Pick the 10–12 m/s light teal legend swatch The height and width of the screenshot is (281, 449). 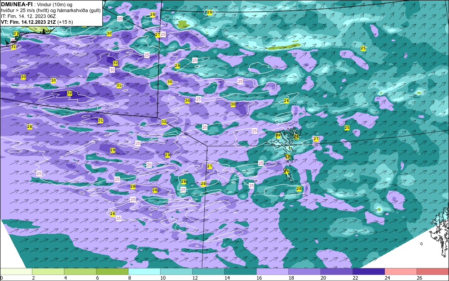(x=176, y=272)
